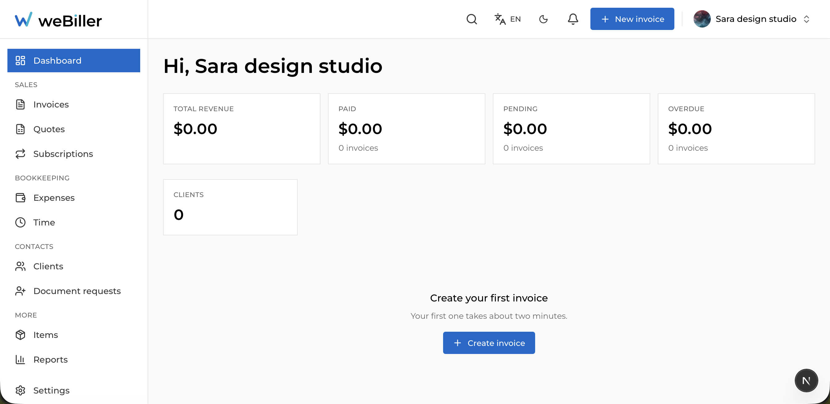Expand the Sara design studio account switcher
830x404 pixels.
(806, 19)
